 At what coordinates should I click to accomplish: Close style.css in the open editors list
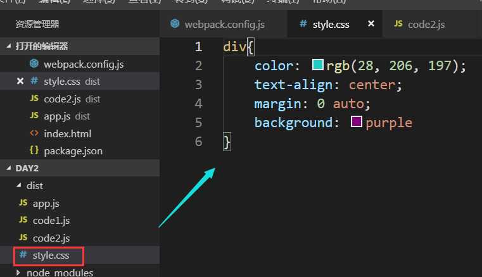click(x=20, y=81)
